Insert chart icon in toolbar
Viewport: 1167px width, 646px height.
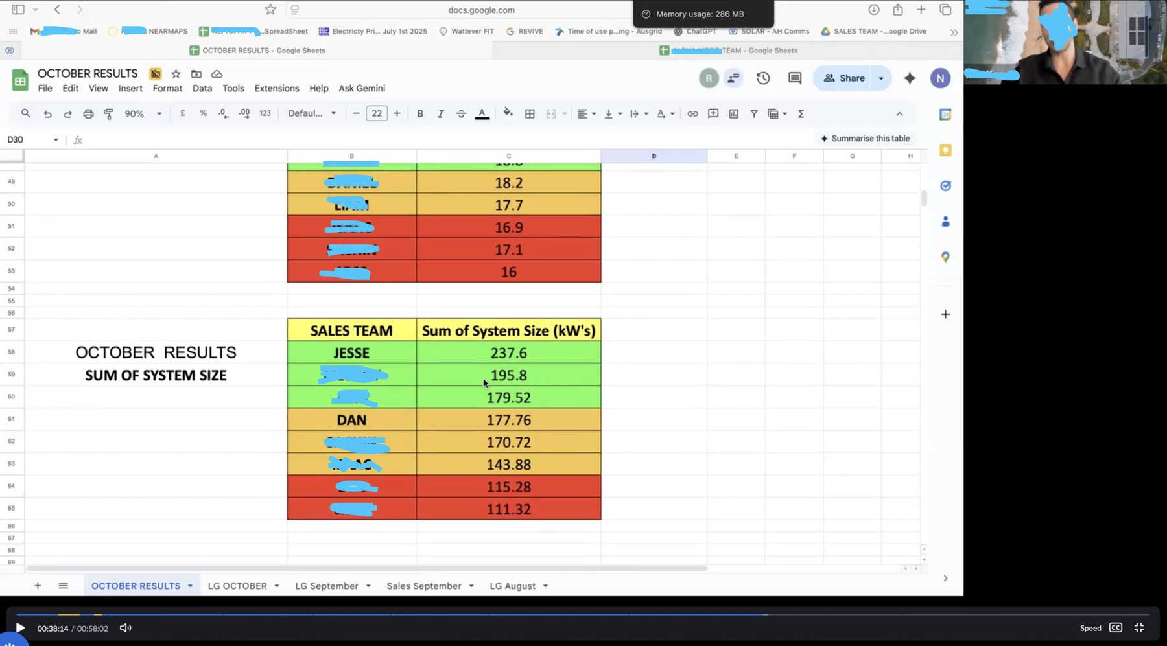point(733,113)
